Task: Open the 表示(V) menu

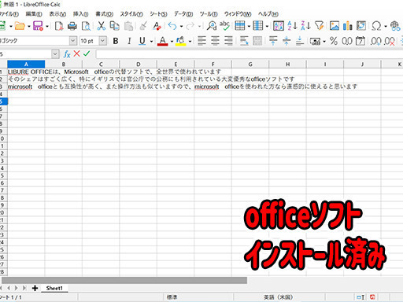Action: [57, 14]
